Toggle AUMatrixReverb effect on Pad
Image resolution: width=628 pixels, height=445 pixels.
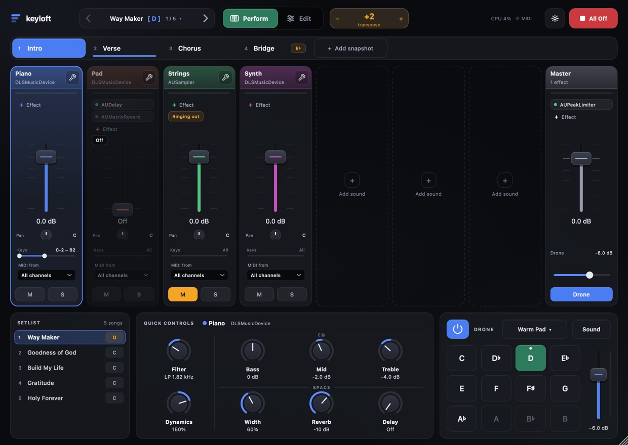point(97,117)
